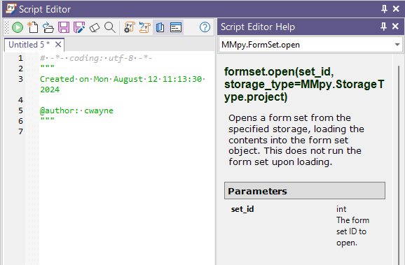Click the MMpy.FormSet.open combo box field
The image size is (405, 265).
(x=310, y=45)
